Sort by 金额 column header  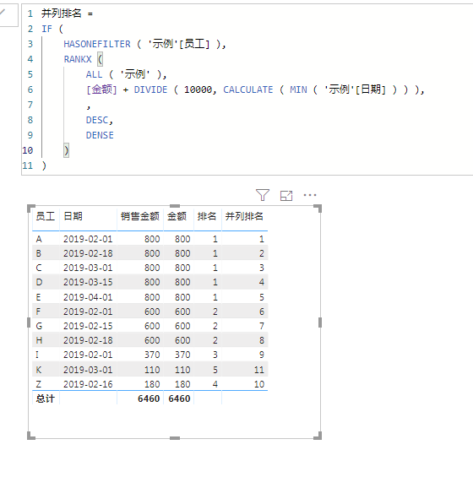(x=177, y=216)
